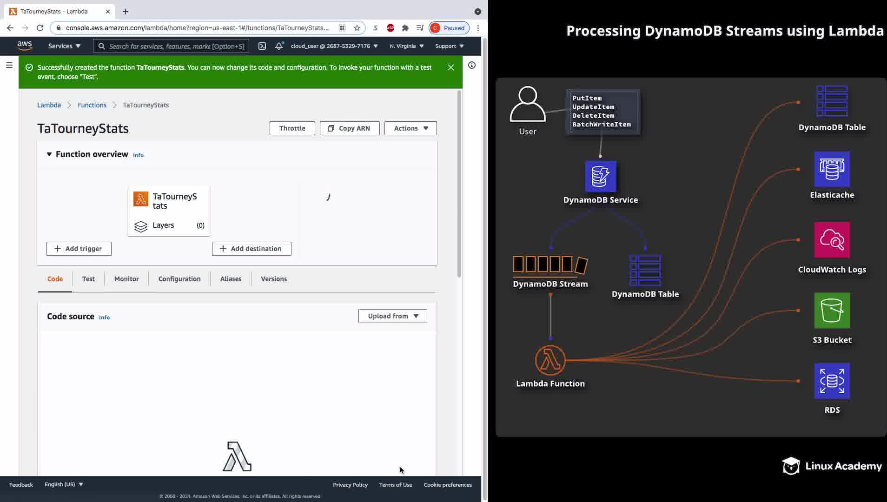Bookmark this page with the star icon

357,28
